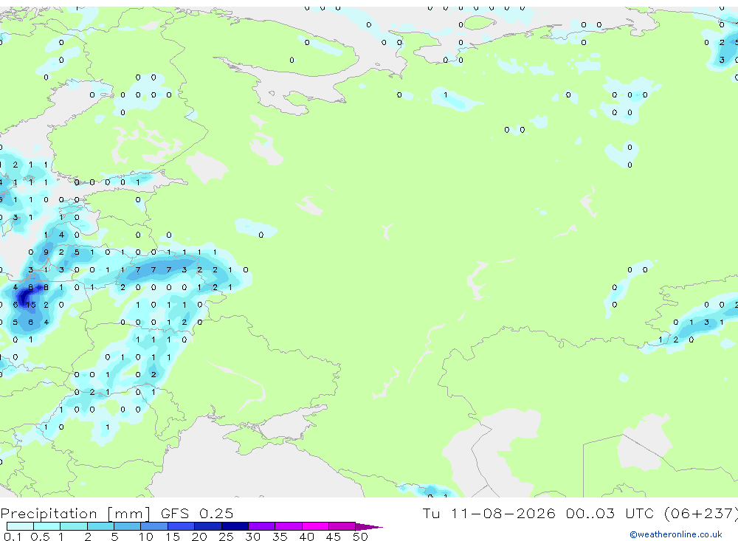Click the "Tu 11-08-2026" date text

click(x=489, y=513)
